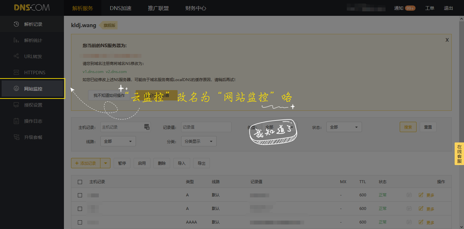Click the 操作日志 log icon
The width and height of the screenshot is (464, 229).
tap(16, 121)
